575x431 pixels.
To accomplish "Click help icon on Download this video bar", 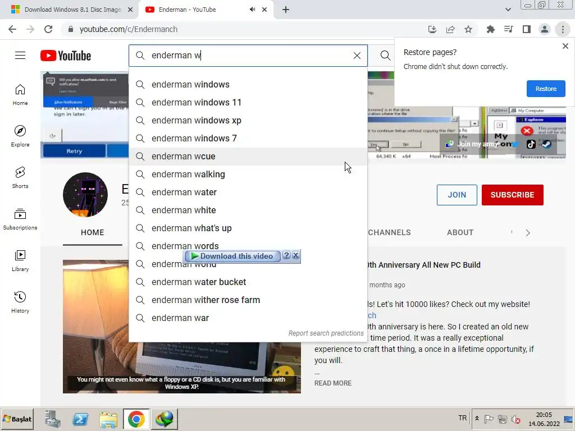I will [287, 255].
